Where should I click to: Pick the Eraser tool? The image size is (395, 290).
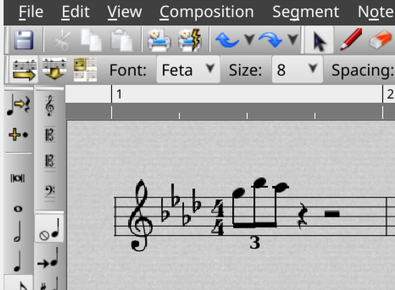pyautogui.click(x=379, y=40)
